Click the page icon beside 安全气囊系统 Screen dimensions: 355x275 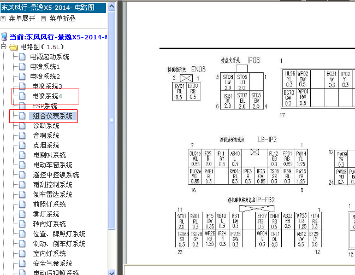pos(22,264)
